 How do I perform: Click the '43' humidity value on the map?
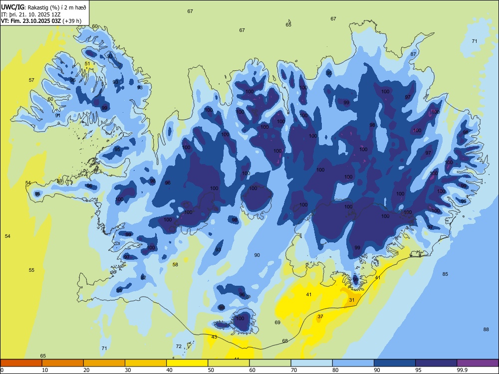pos(214,337)
